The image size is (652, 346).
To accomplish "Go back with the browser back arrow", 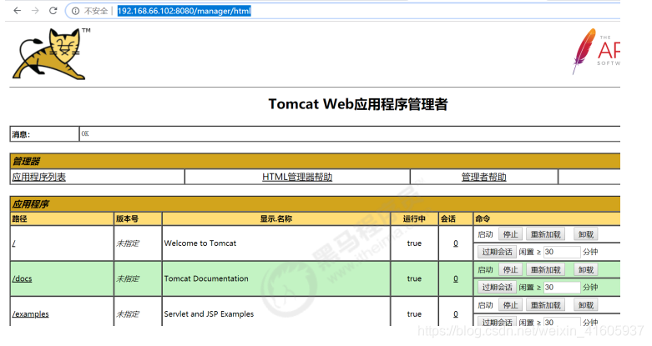I will tap(17, 11).
